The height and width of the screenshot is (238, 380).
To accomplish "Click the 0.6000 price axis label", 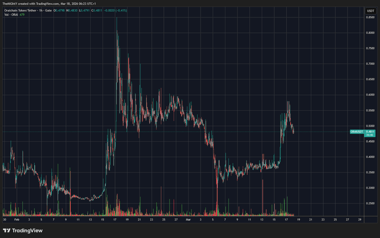I will (370, 95).
